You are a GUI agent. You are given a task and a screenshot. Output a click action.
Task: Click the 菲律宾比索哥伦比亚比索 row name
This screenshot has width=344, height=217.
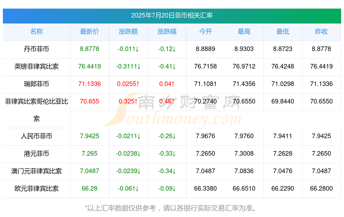(36, 110)
